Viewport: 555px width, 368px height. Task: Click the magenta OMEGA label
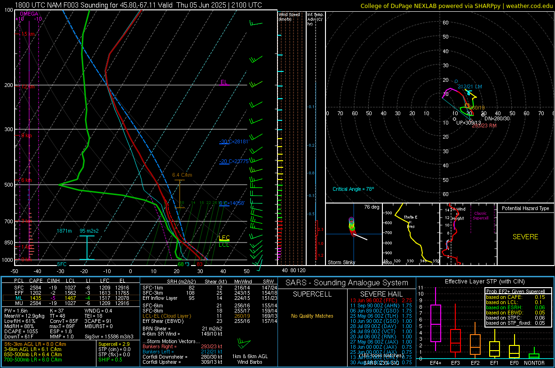pyautogui.click(x=29, y=14)
